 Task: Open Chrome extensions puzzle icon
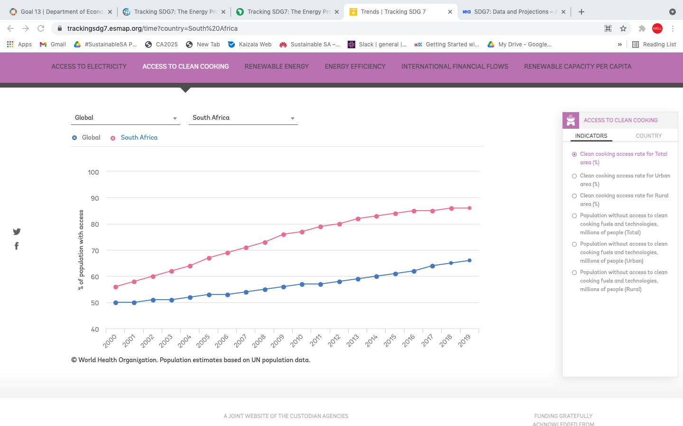click(642, 28)
